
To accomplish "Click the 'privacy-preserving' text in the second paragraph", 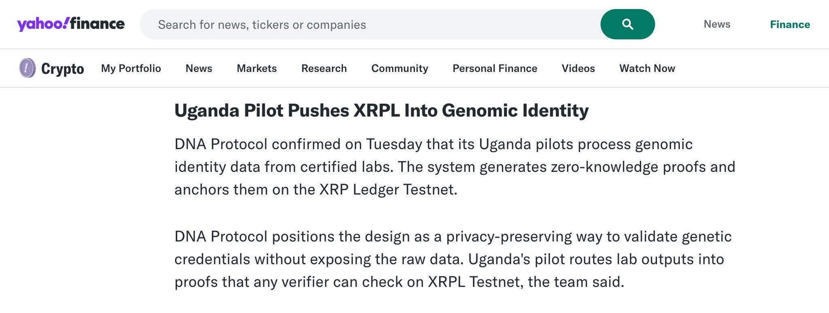I will point(508,237).
